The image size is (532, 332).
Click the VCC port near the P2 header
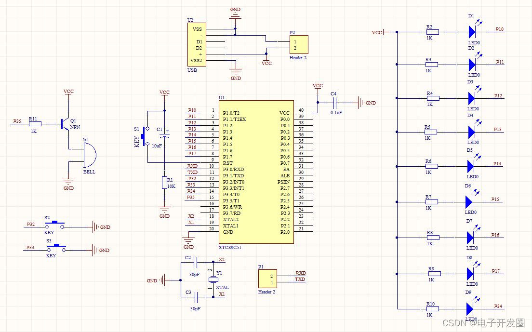click(266, 62)
